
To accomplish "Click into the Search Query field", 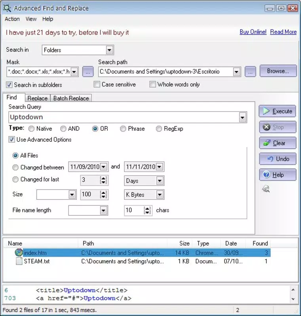I will [x=124, y=117].
